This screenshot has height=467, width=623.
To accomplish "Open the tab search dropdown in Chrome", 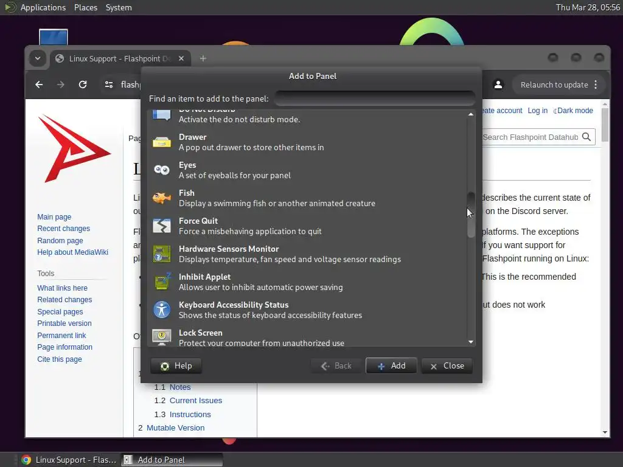I will (x=38, y=58).
